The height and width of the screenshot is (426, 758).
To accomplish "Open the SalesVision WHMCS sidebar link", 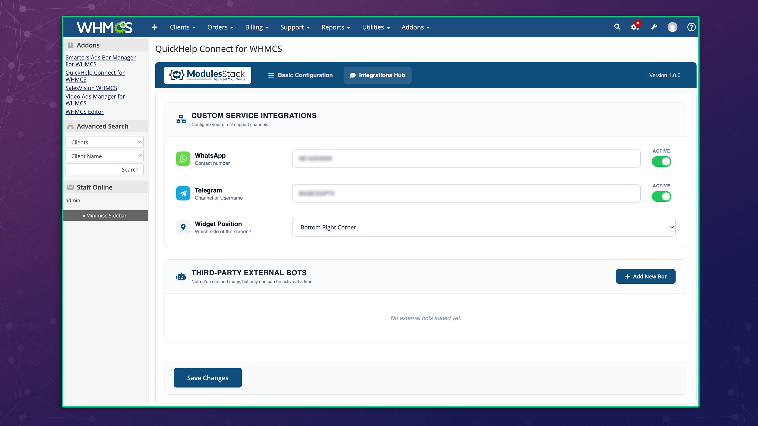I will pyautogui.click(x=91, y=88).
